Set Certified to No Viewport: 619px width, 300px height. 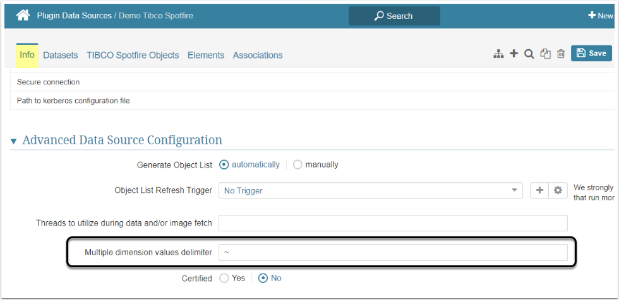[263, 278]
